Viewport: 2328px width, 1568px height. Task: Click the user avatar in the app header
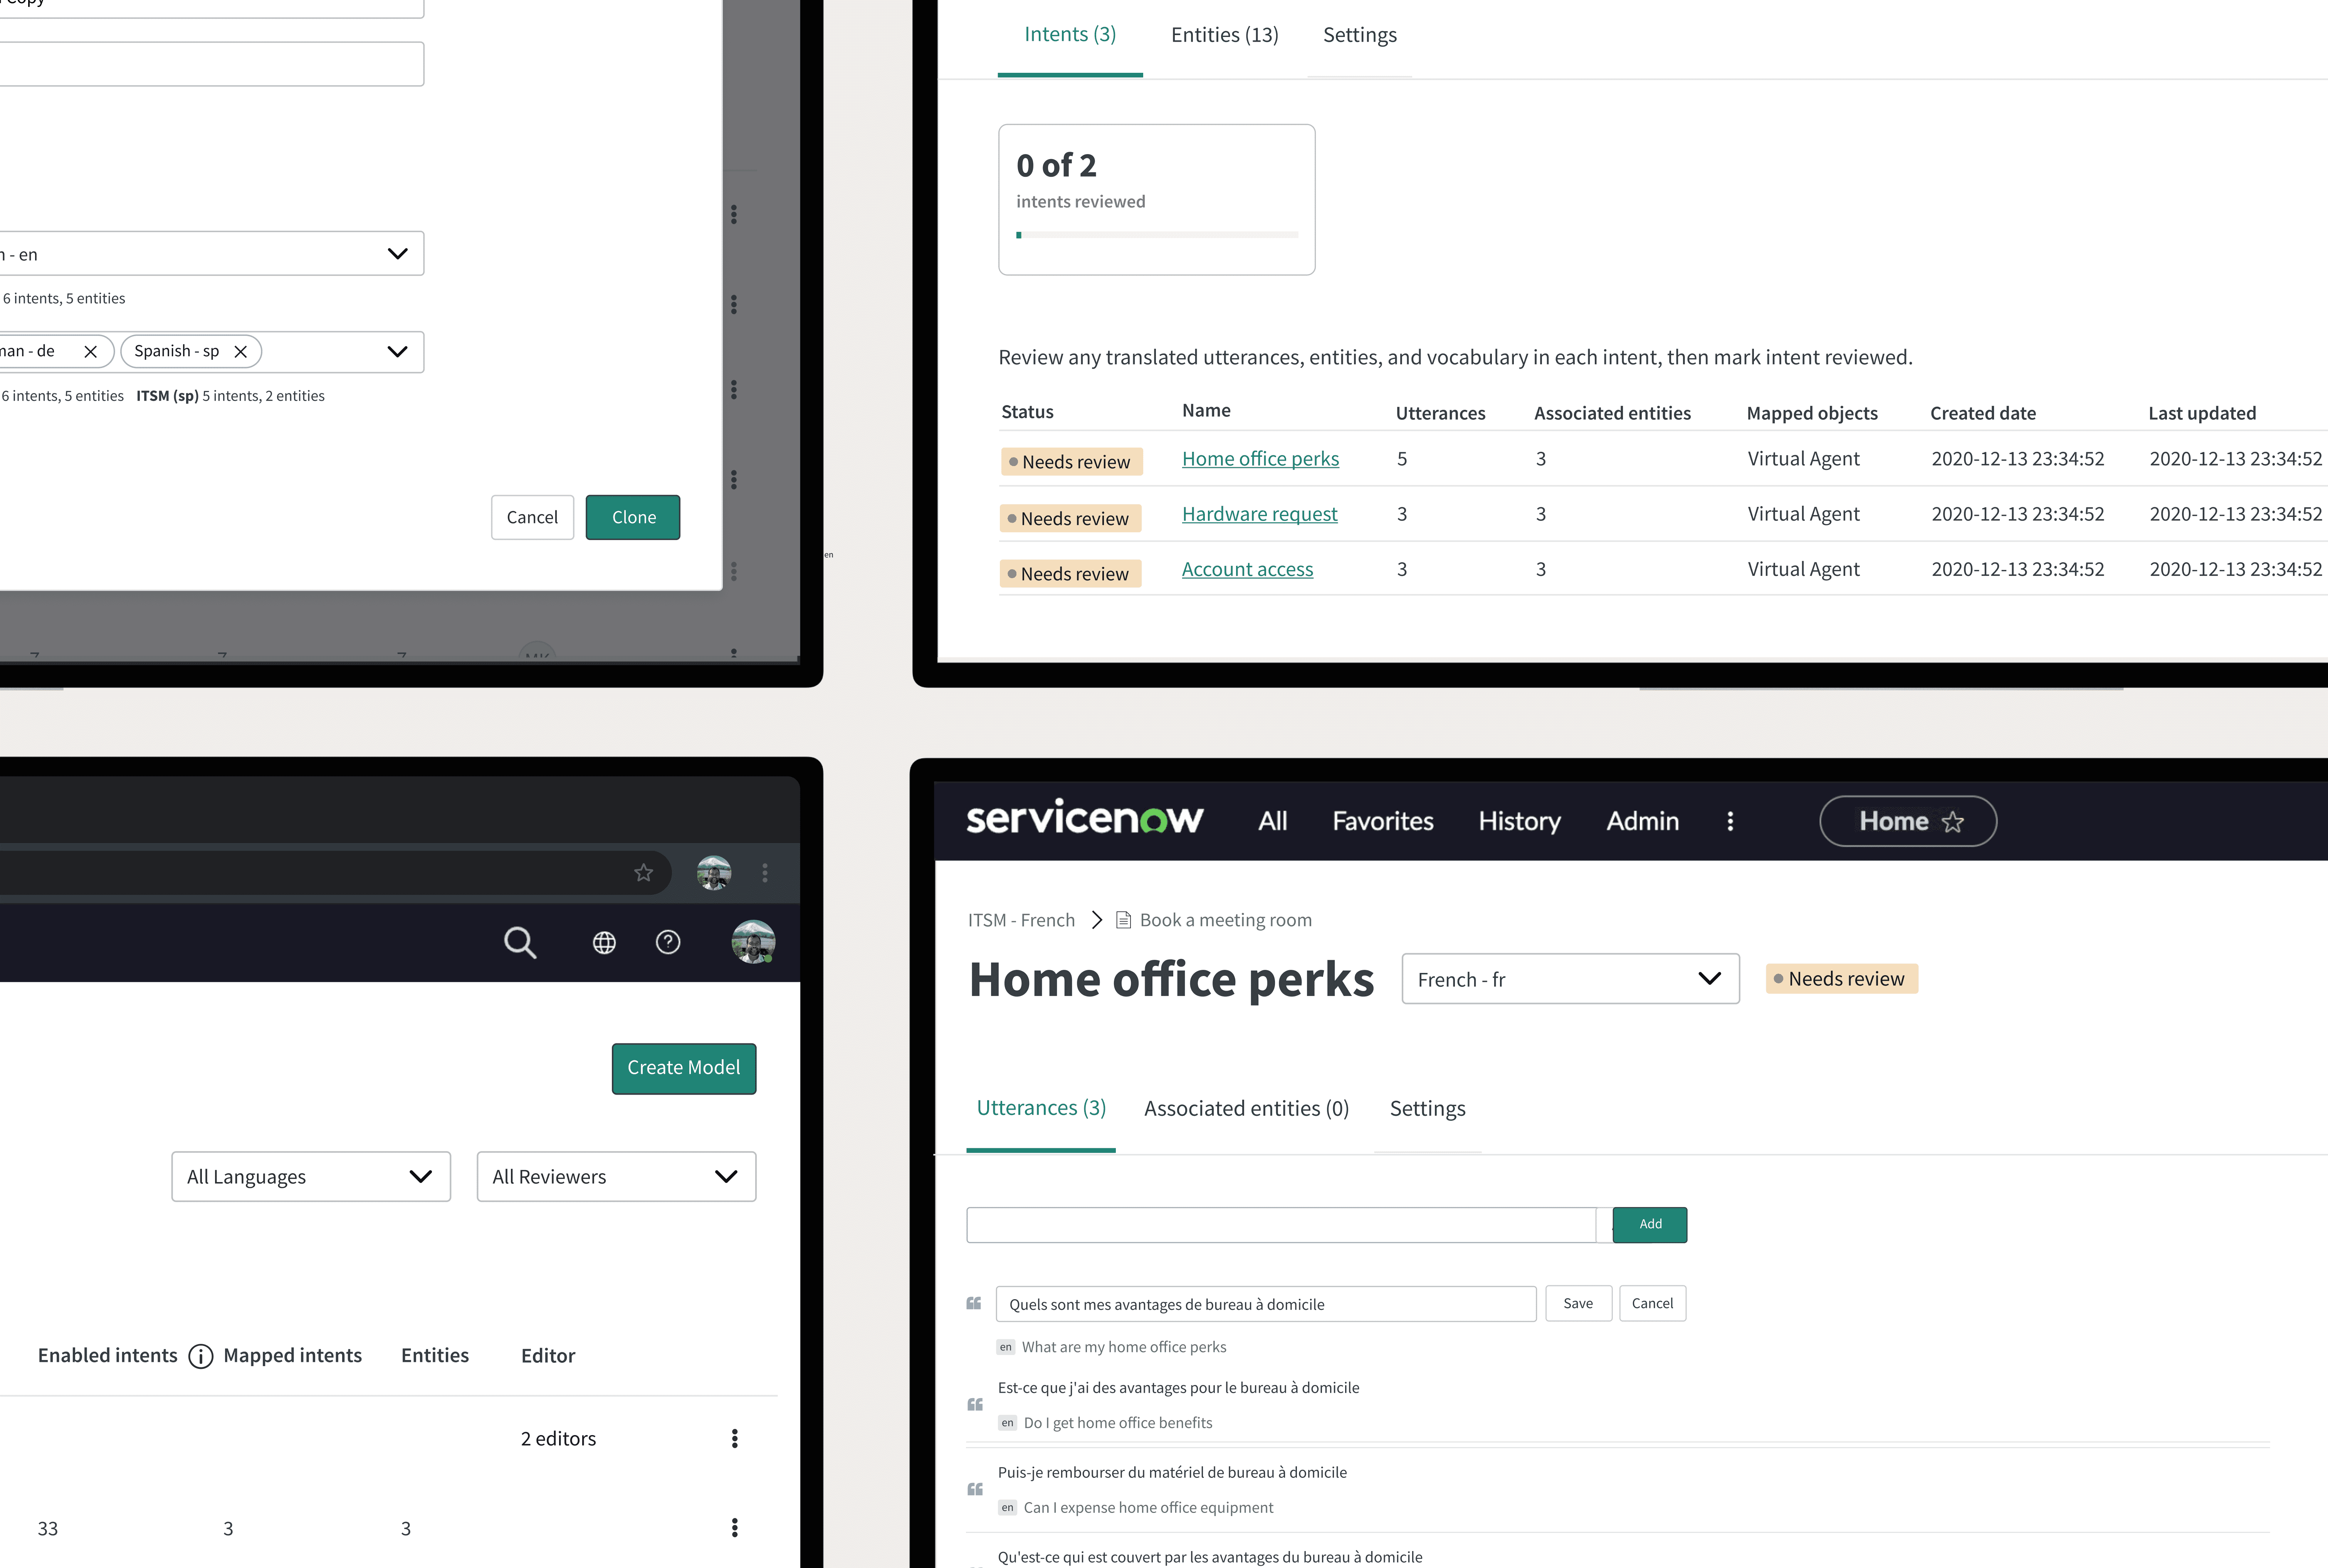752,942
